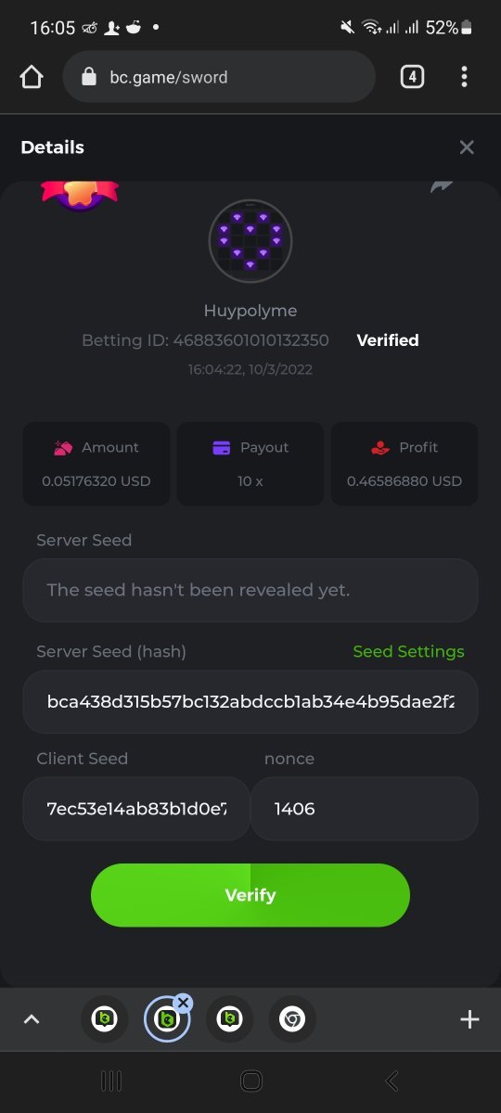
Task: Open Huypolyme's player profile
Action: (x=250, y=311)
